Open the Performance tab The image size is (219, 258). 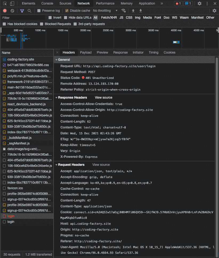pyautogui.click(x=105, y=3)
